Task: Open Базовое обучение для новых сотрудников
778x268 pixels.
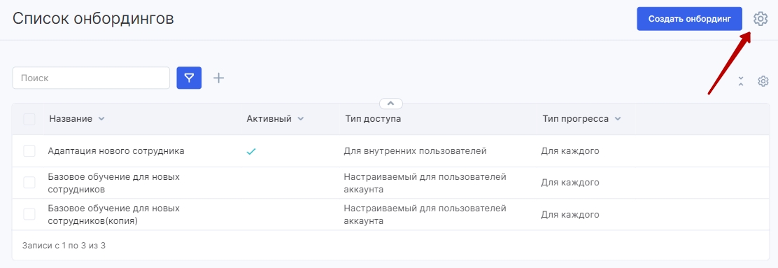Action: (x=113, y=183)
